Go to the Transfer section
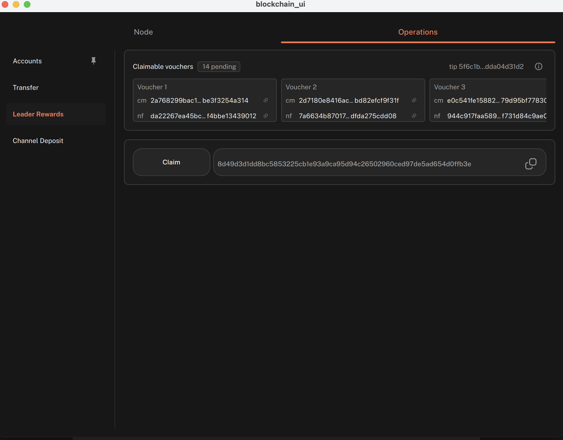 pyautogui.click(x=26, y=88)
